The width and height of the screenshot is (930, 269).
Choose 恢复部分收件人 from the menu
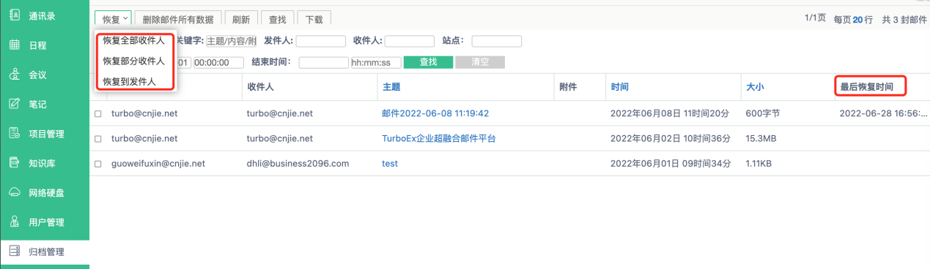click(x=134, y=61)
